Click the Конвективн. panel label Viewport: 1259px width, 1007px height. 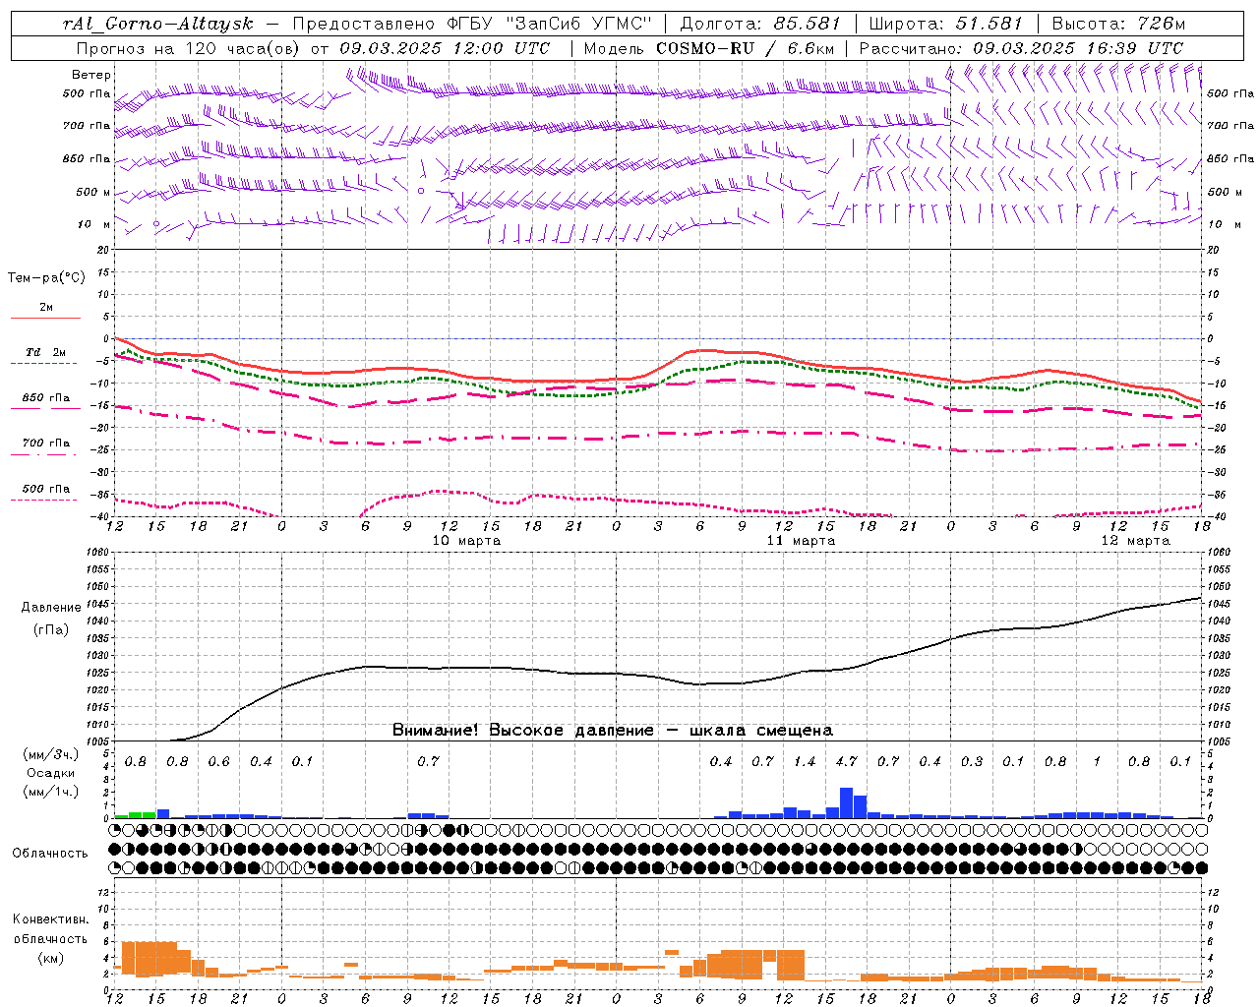[x=50, y=919]
